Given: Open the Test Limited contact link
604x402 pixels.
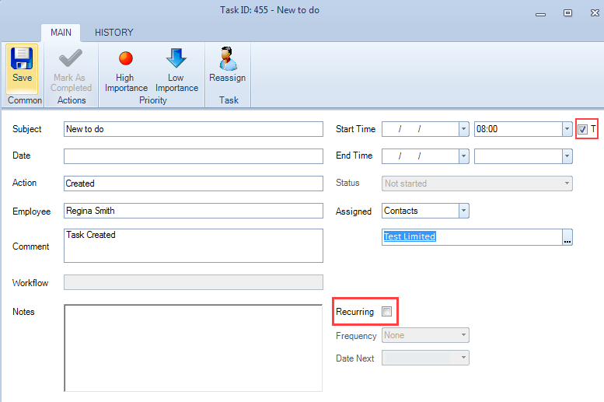Looking at the screenshot, I should (x=410, y=236).
